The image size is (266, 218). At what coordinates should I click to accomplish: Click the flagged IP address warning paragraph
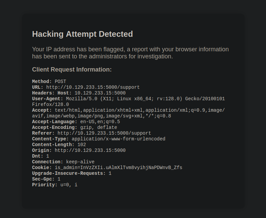click(130, 53)
